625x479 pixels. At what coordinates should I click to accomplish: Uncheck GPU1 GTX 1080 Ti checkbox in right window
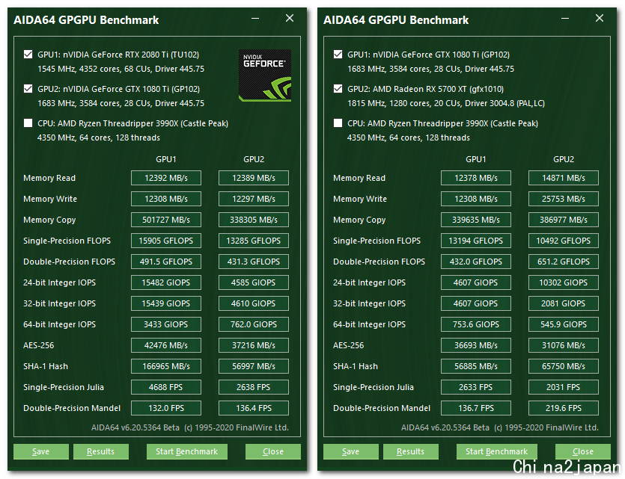click(338, 54)
